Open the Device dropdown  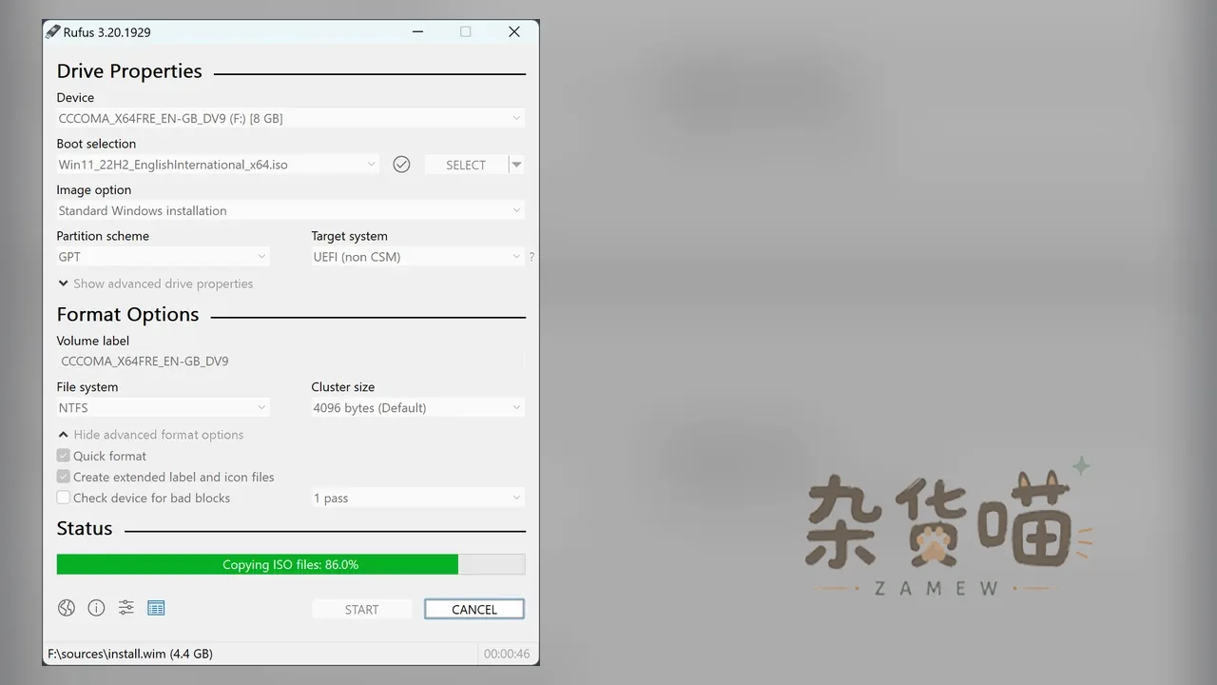pyautogui.click(x=290, y=118)
